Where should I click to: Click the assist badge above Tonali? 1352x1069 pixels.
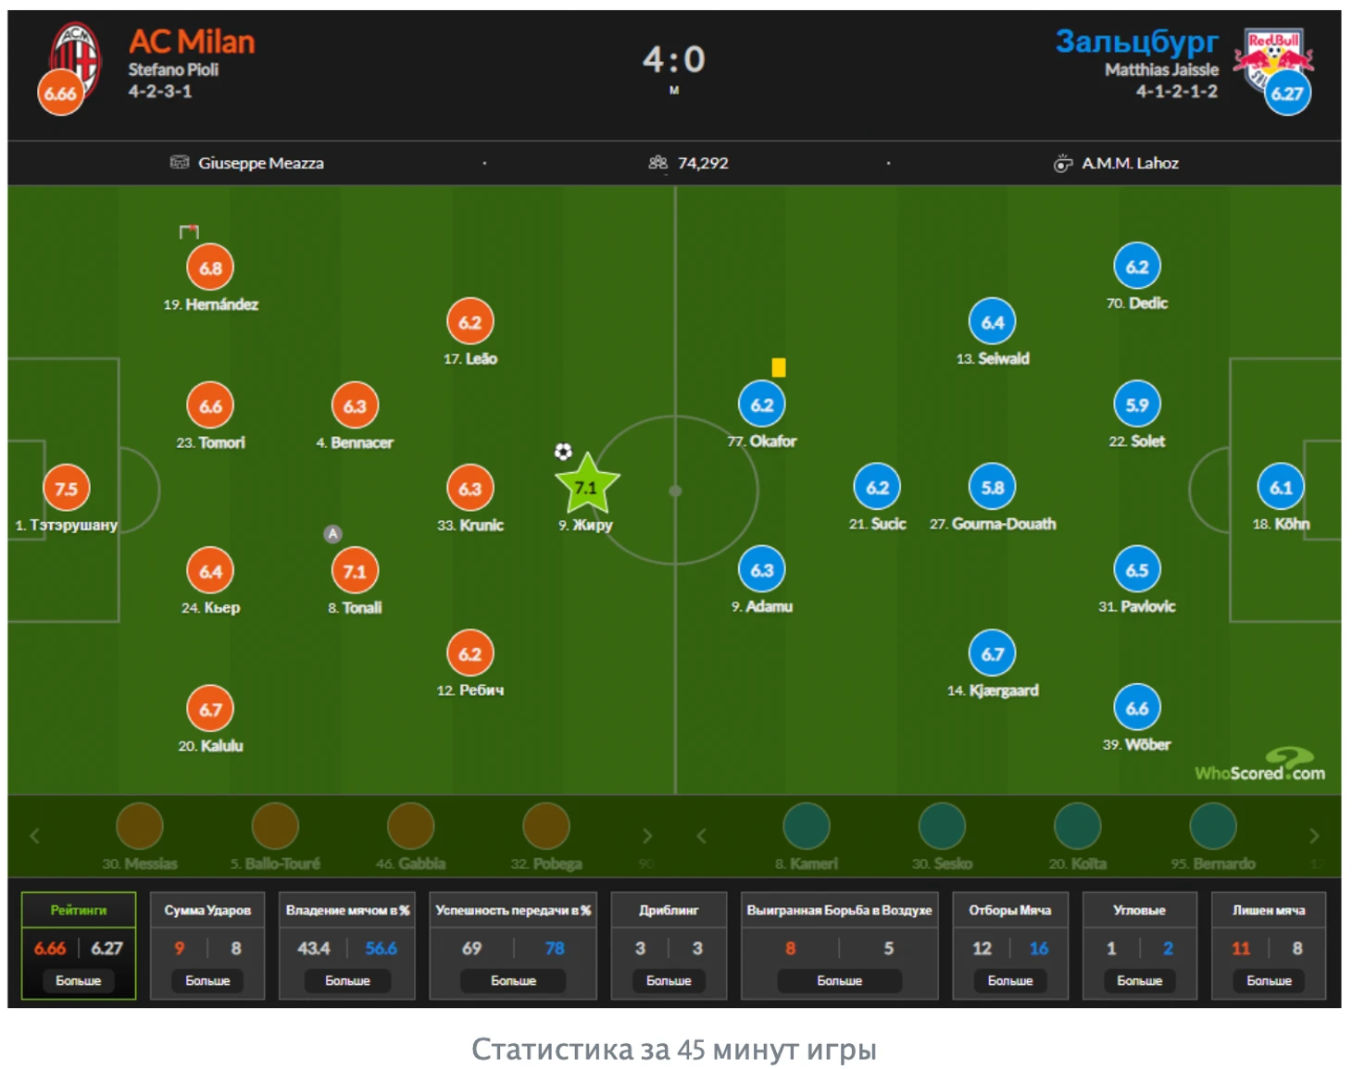click(332, 534)
